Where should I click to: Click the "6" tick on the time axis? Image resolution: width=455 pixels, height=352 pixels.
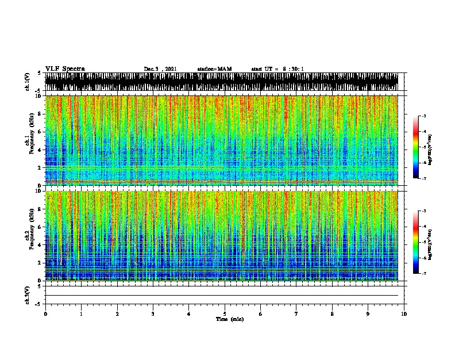[x=260, y=314]
